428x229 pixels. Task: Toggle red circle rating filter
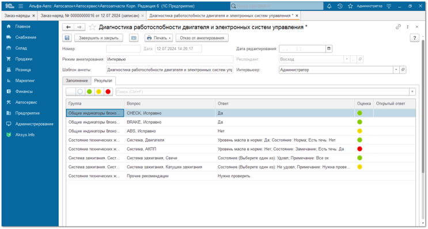click(108, 91)
